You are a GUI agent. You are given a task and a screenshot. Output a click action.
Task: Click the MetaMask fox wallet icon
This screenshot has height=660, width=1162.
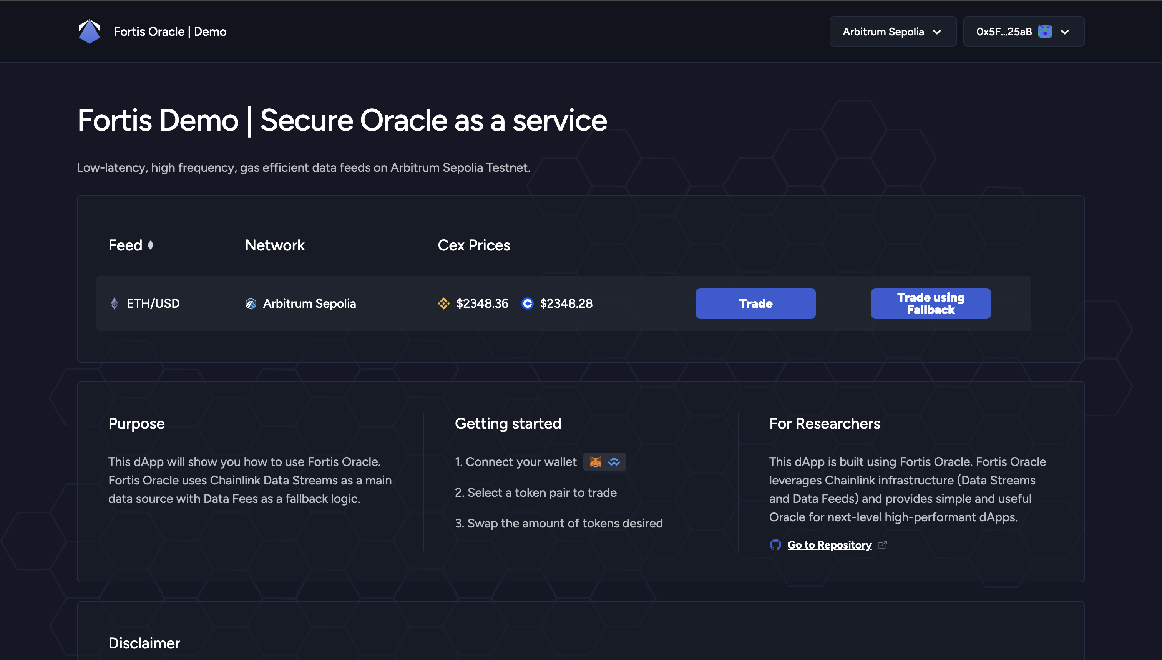pos(595,461)
